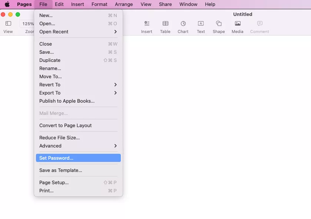Insert a chart using the Chart icon
311x219 pixels.
coord(183,24)
